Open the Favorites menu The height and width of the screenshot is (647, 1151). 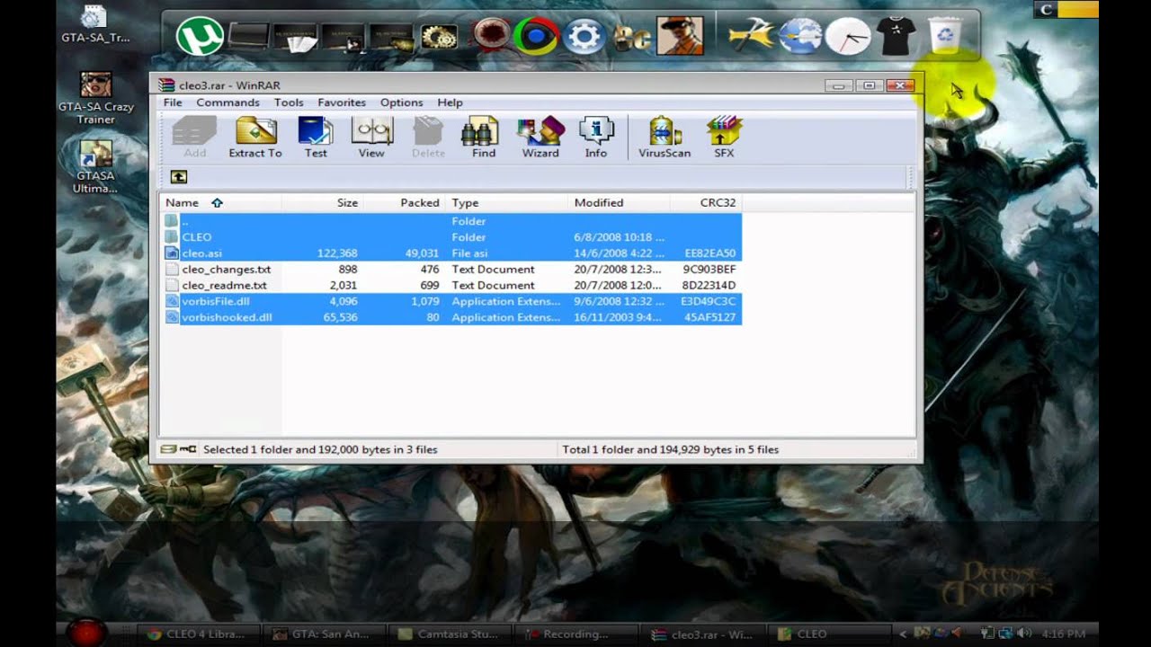(342, 102)
